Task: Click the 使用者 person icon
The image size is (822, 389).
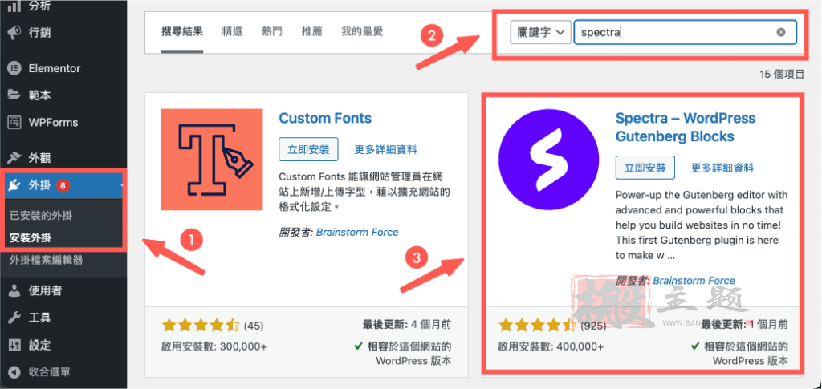Action: [14, 290]
